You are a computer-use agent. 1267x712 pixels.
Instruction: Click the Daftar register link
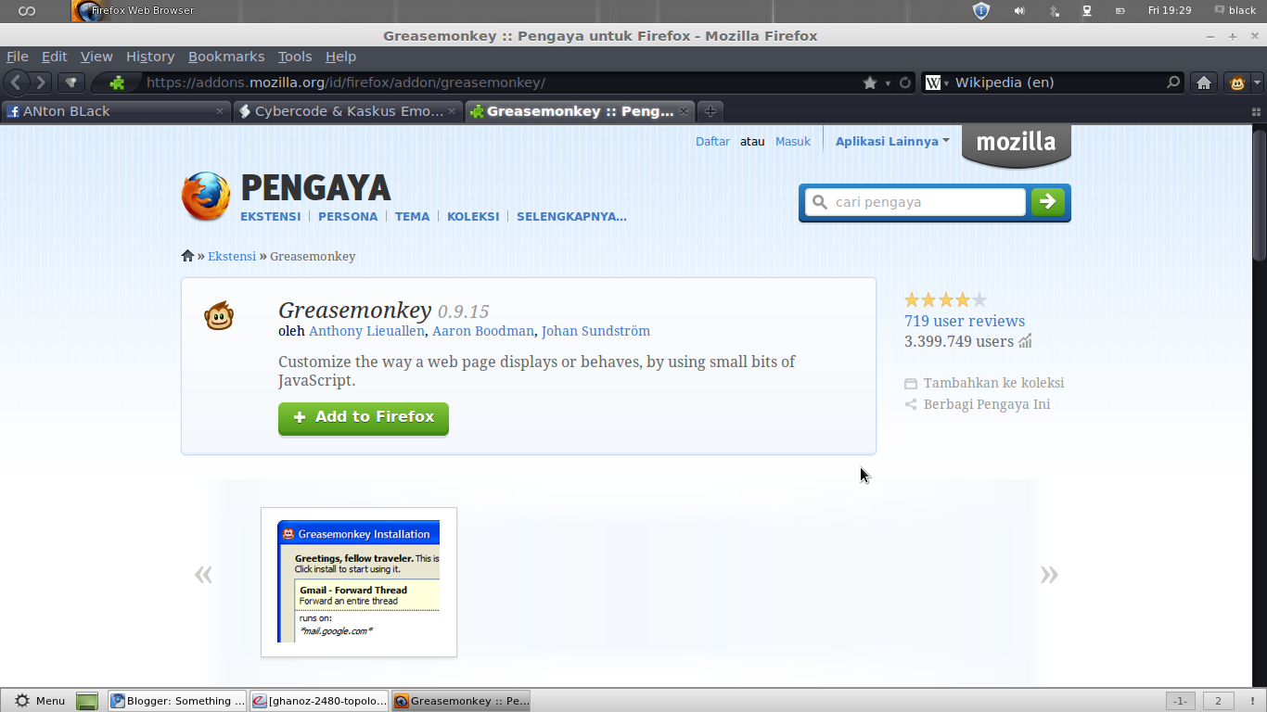coord(712,142)
